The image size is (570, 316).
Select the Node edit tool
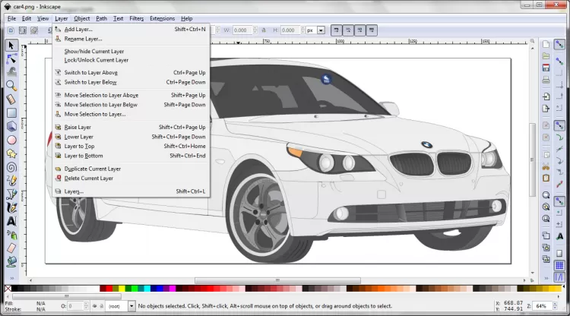11,58
